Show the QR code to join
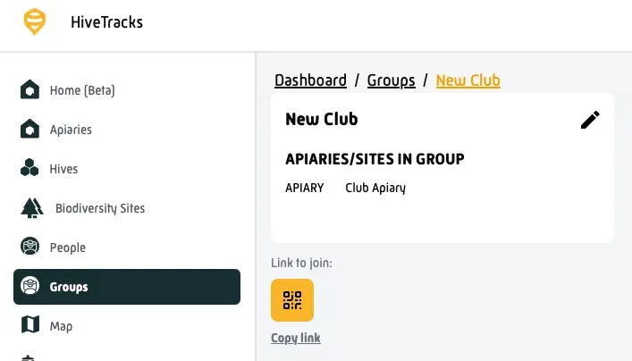 pyautogui.click(x=292, y=300)
